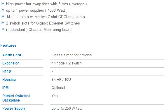Click the Housing feature label
Viewport: 166px width, 112px height.
[x=9, y=80]
